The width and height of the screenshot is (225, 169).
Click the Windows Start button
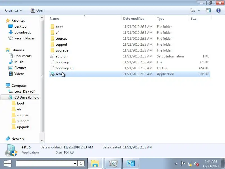(x=8, y=163)
